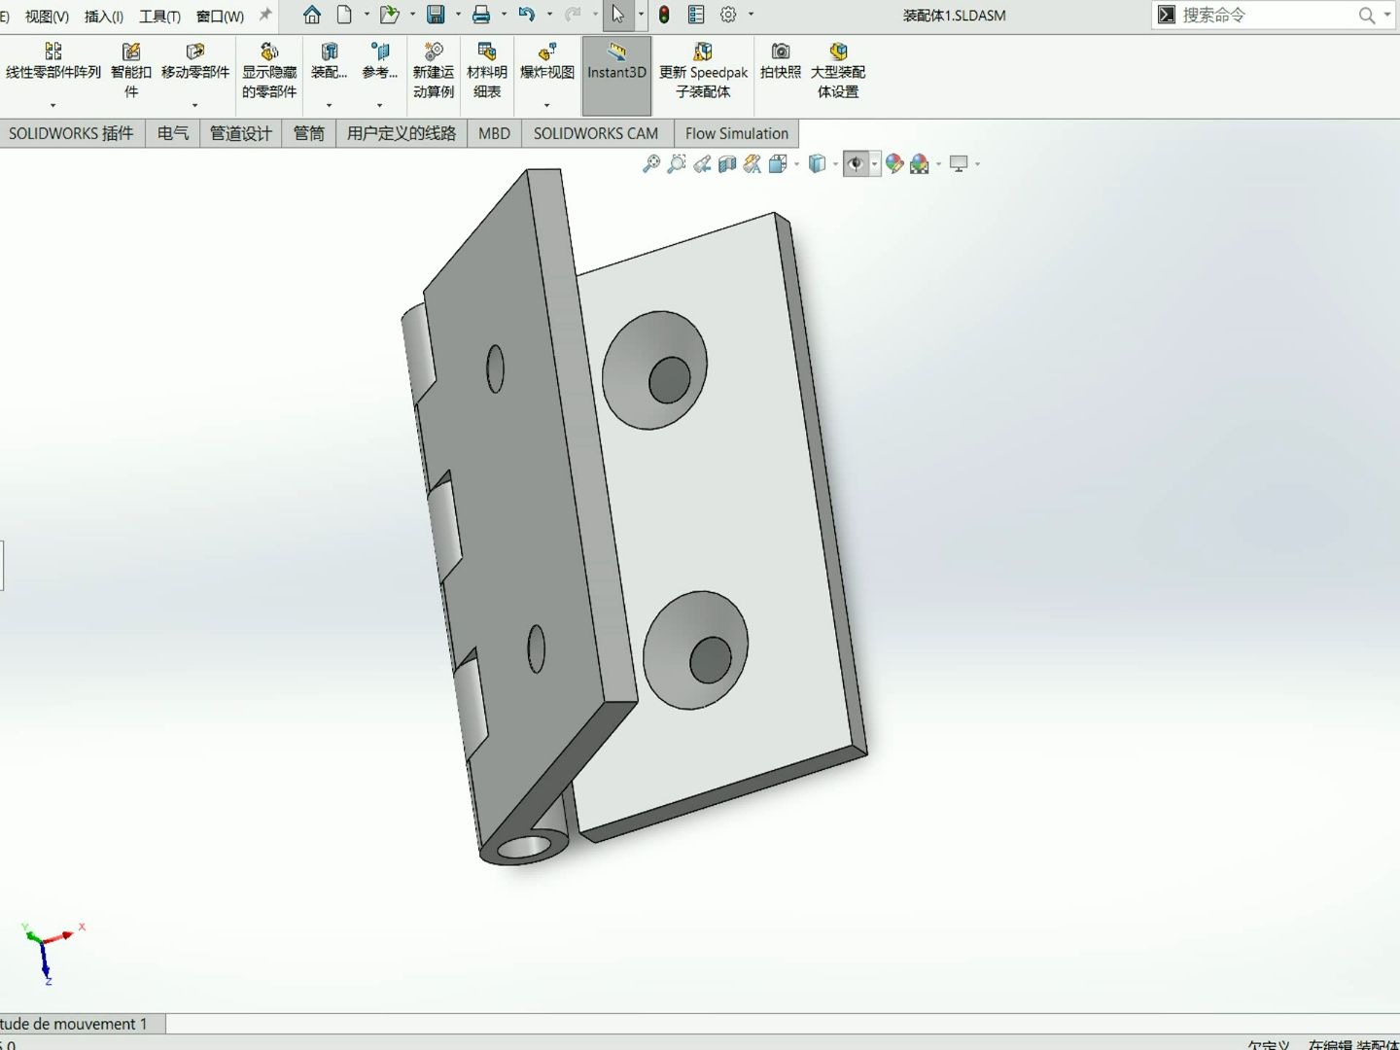Expand Open file dropdown arrow
The image size is (1400, 1050).
tap(412, 15)
